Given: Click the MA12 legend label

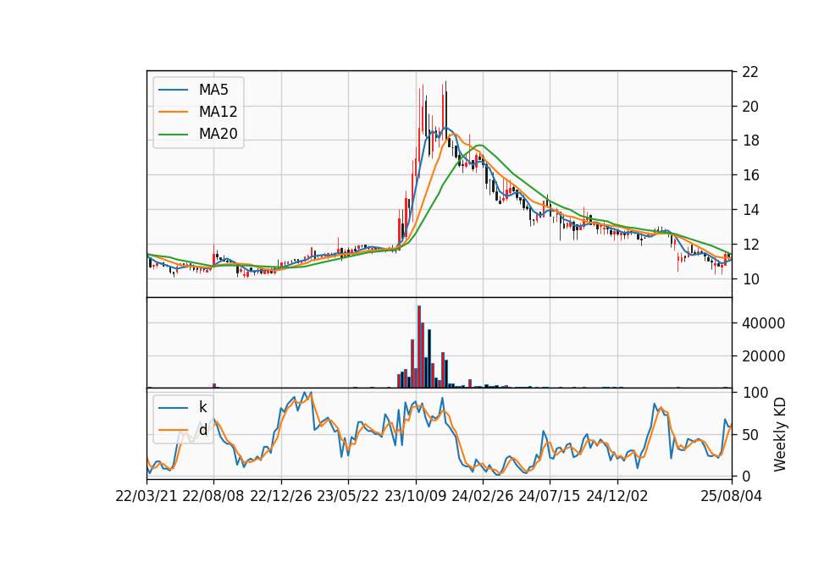Looking at the screenshot, I should 218,112.
